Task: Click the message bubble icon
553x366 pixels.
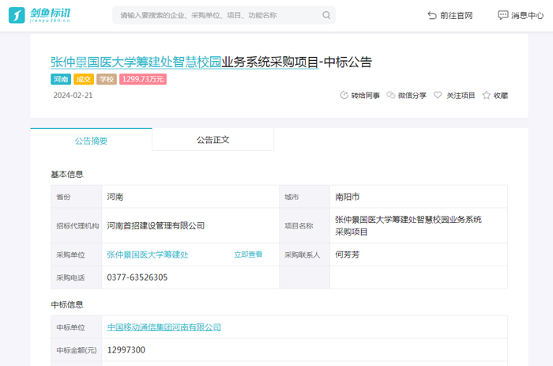Action: click(x=503, y=15)
